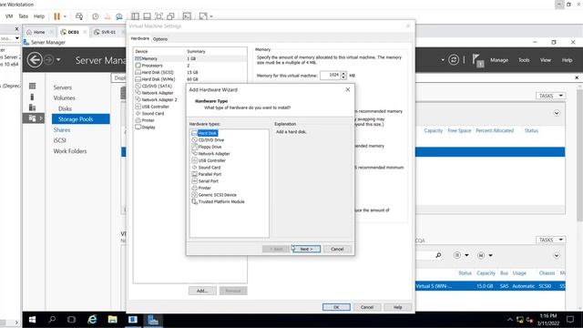Open Storage Pools in Server Manager sidebar
Screen dimensions: 583x328
[x=81, y=119]
